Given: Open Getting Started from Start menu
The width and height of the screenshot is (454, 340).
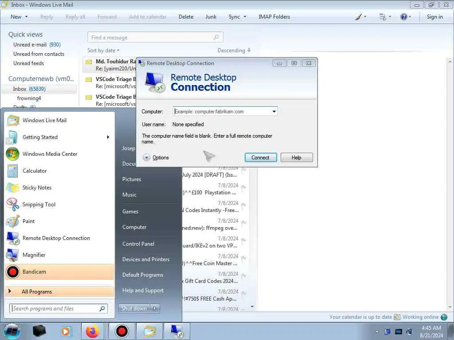Looking at the screenshot, I should pos(59,137).
